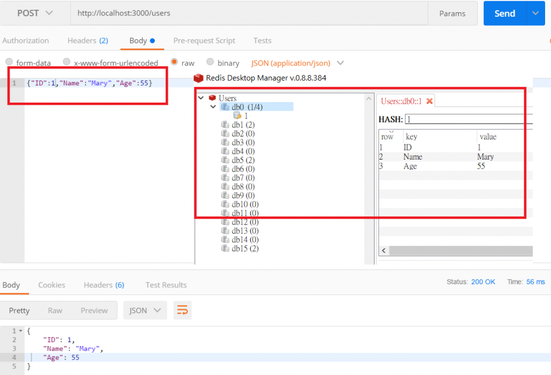Screen dimensions: 551x375
Task: Collapse the Users connection tree node
Action: 201,98
